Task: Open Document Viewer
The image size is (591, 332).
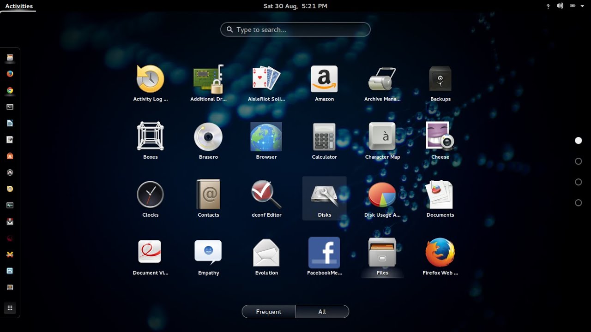Action: tap(151, 257)
